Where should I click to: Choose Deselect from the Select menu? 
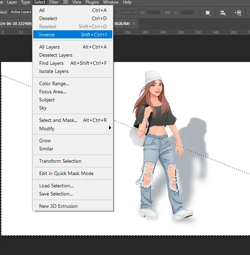(73, 18)
